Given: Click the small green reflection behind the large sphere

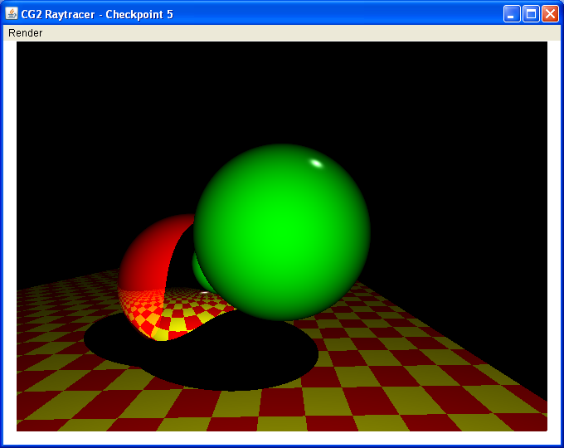Looking at the screenshot, I should pyautogui.click(x=199, y=270).
